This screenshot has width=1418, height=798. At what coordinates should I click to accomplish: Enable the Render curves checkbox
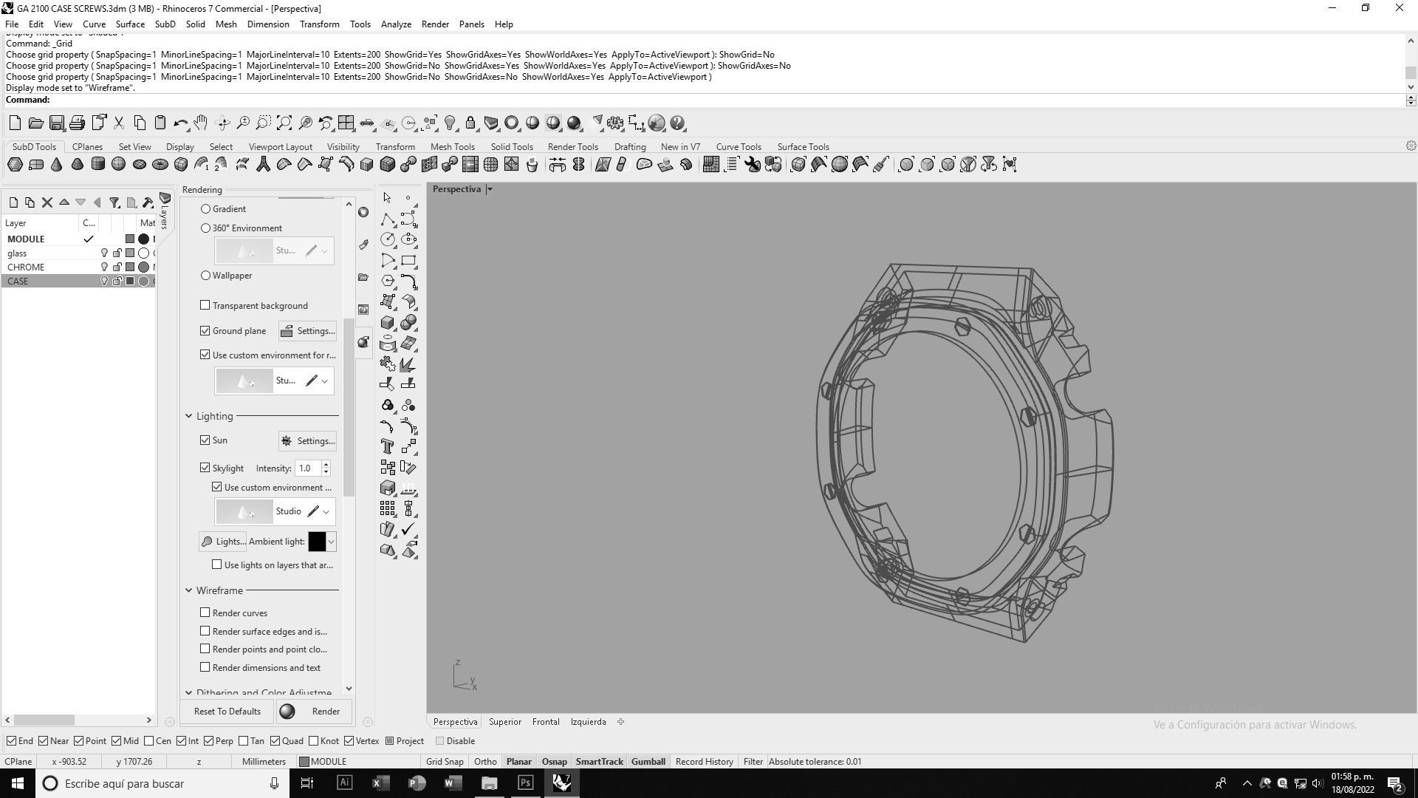205,613
